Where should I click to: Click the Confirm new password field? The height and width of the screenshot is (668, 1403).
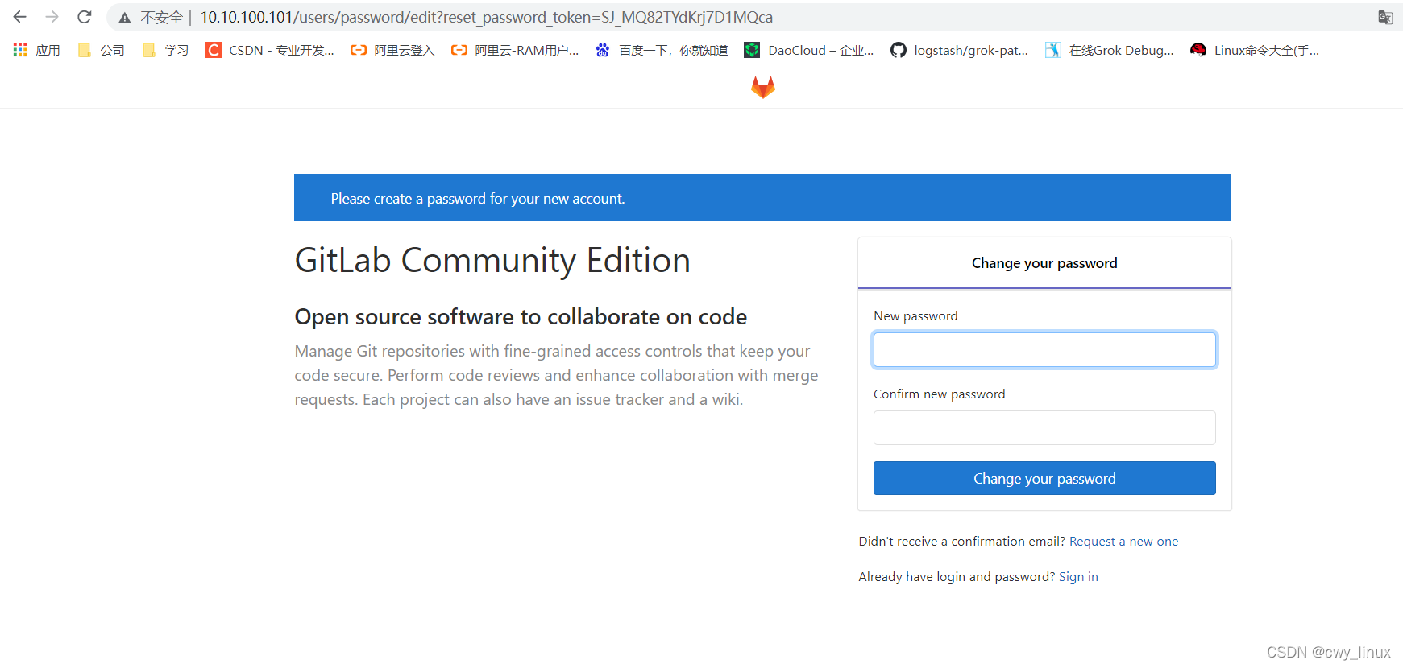[x=1044, y=427]
